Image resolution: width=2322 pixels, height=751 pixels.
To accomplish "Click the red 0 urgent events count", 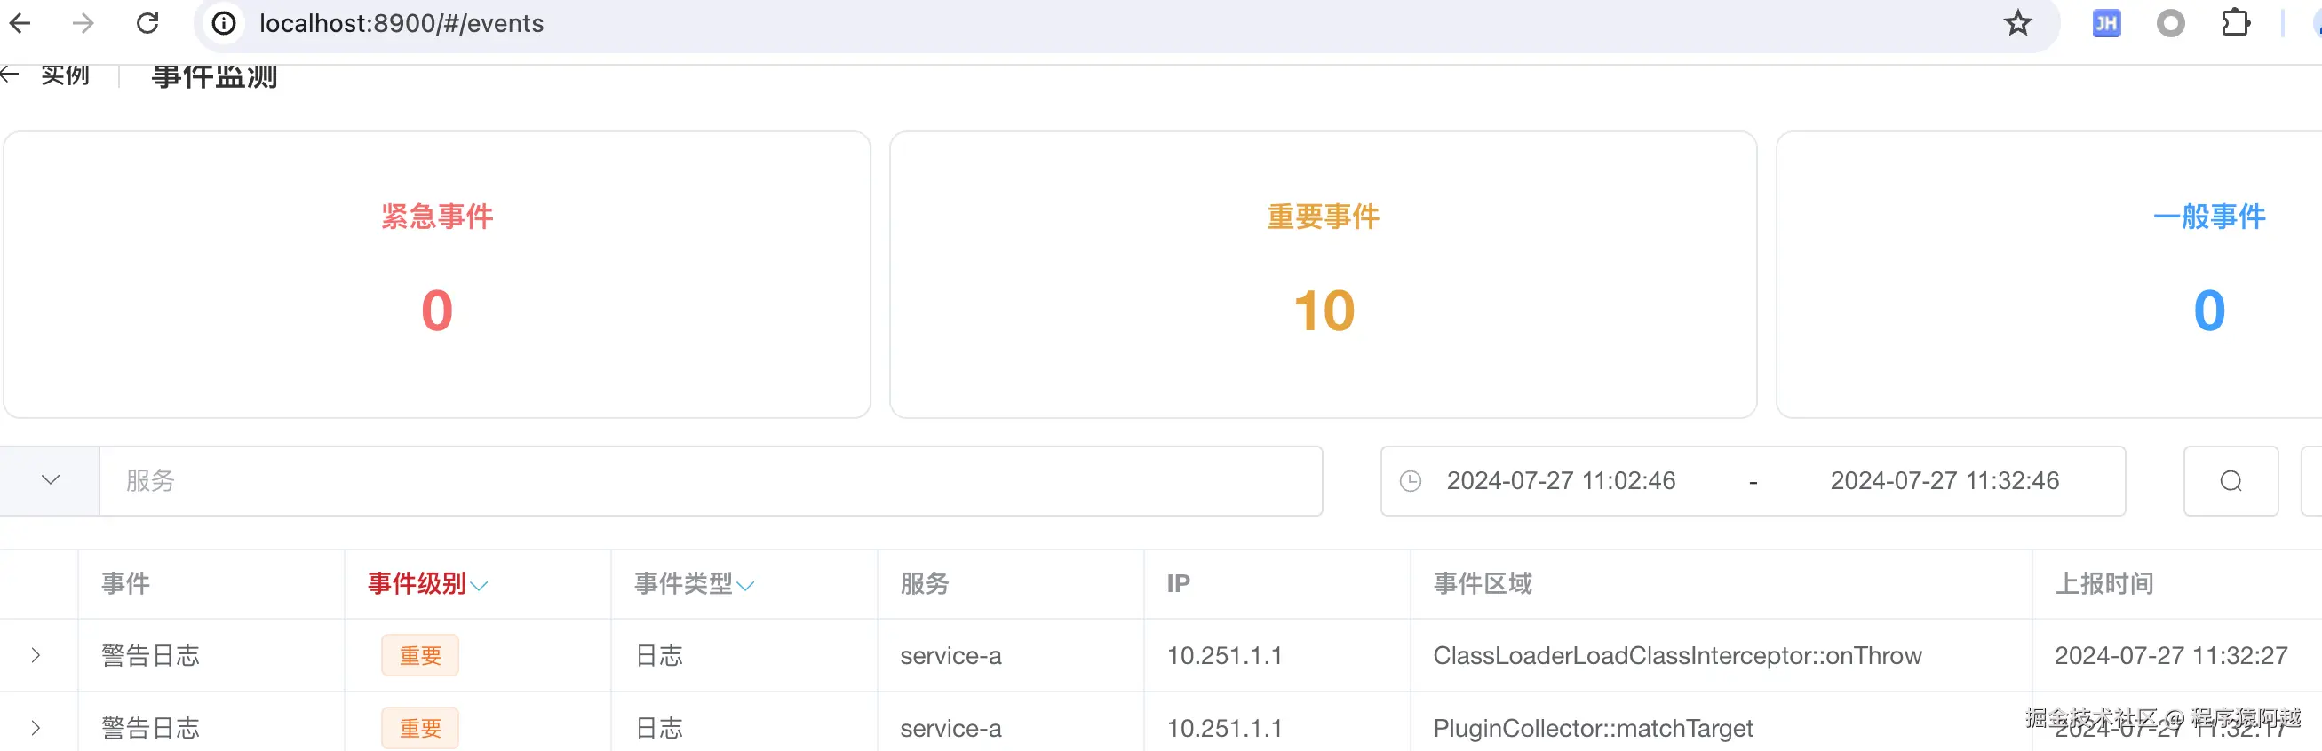I will [437, 311].
